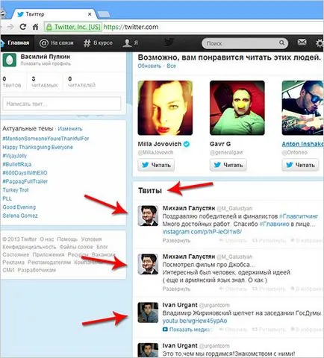
Task: Open trend Selena Gomez
Action: [20, 216]
